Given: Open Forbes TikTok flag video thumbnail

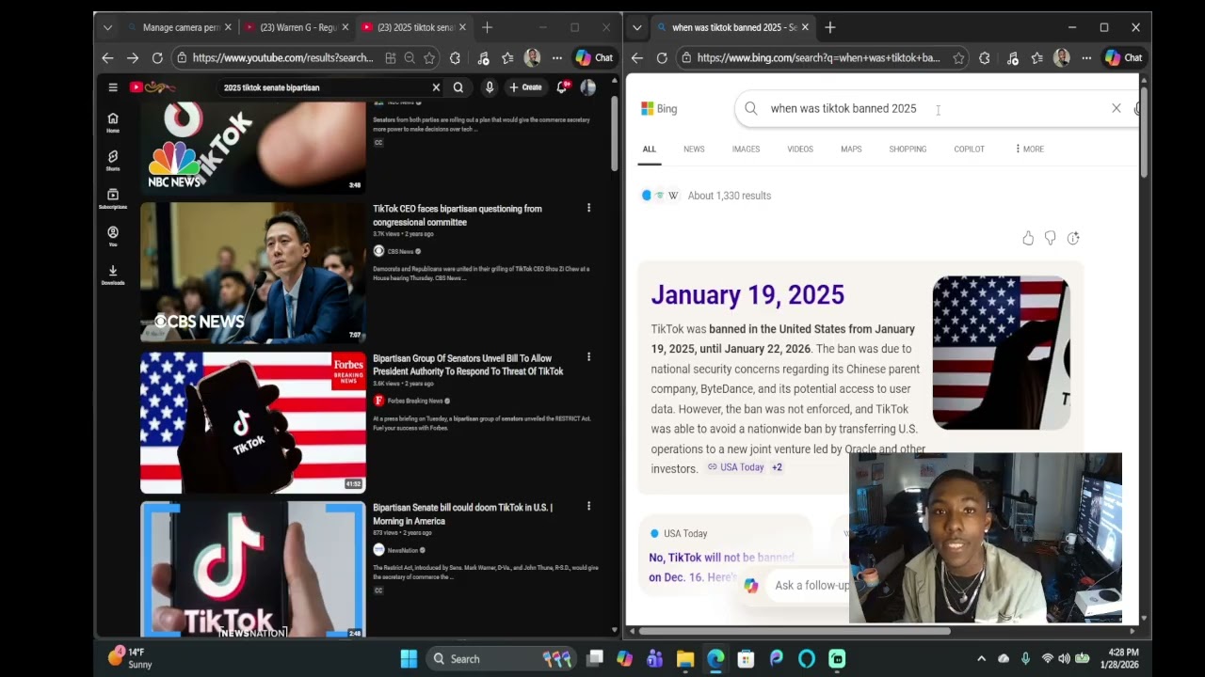Looking at the screenshot, I should [x=253, y=422].
